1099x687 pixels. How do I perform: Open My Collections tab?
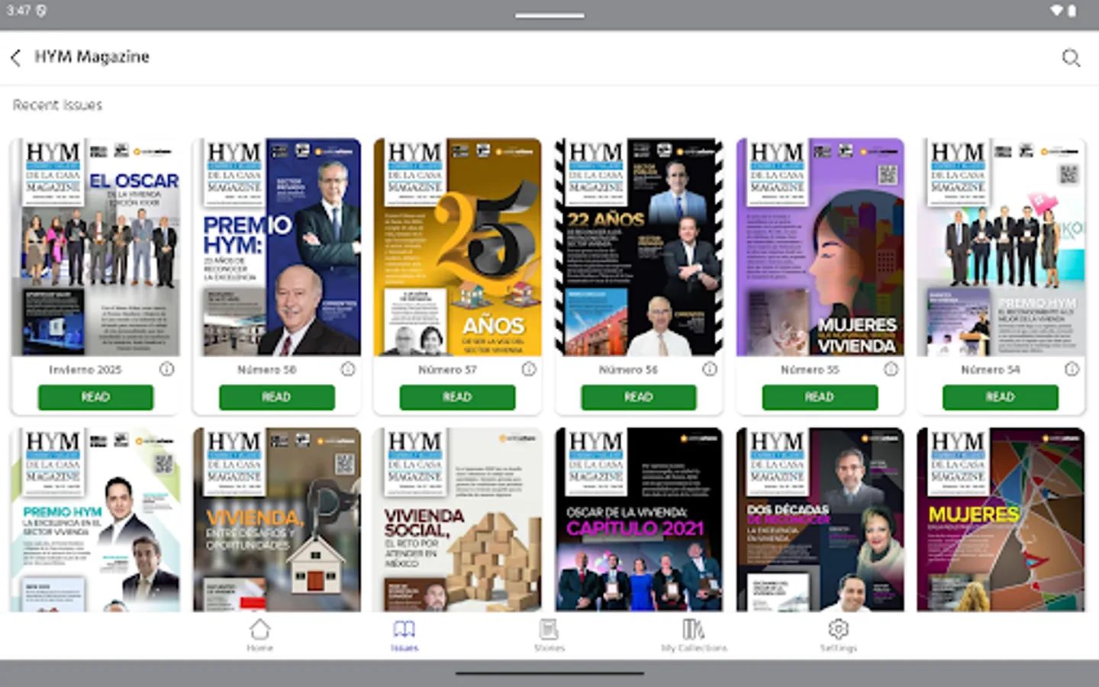694,635
